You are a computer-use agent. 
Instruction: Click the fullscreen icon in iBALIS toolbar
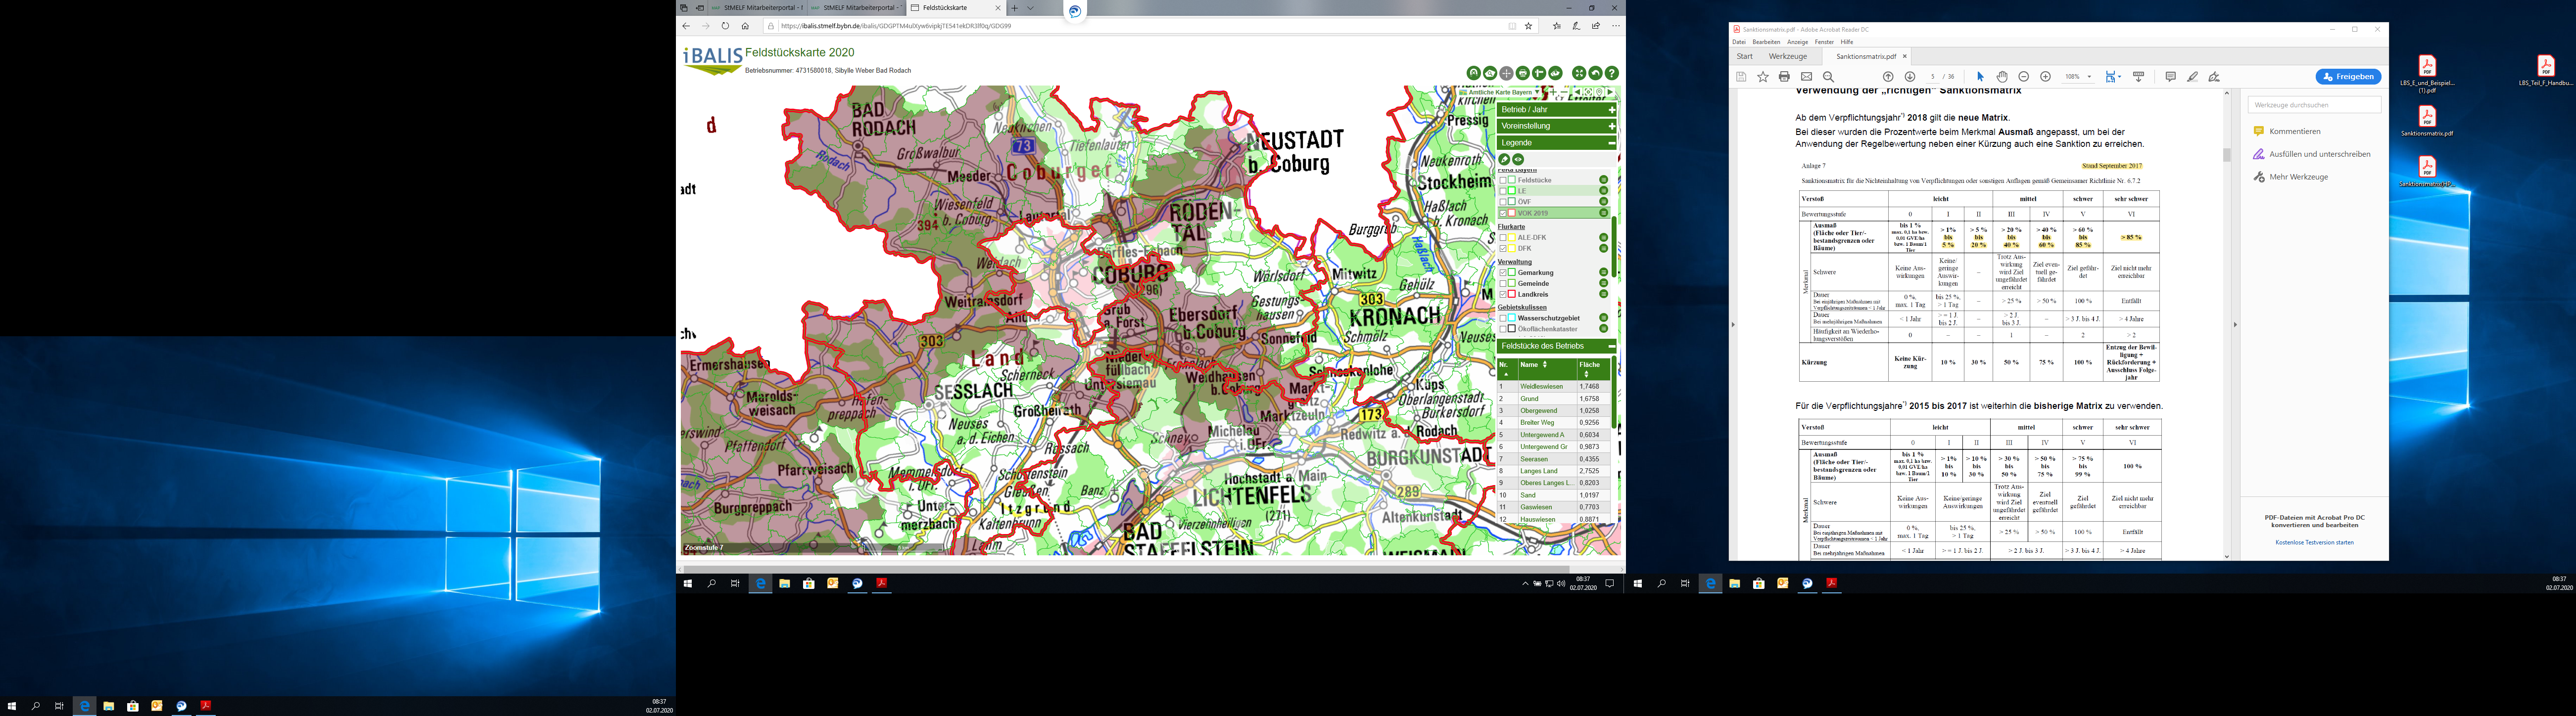(x=1579, y=73)
